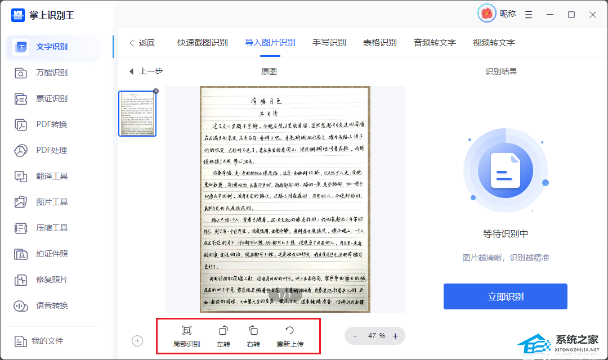
Task: Rotate the image right with 右转
Action: pyautogui.click(x=253, y=336)
